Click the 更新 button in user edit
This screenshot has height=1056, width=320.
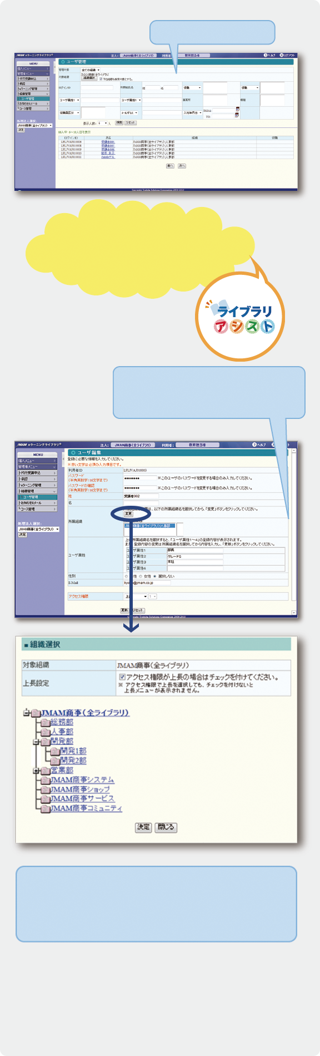pos(124,610)
